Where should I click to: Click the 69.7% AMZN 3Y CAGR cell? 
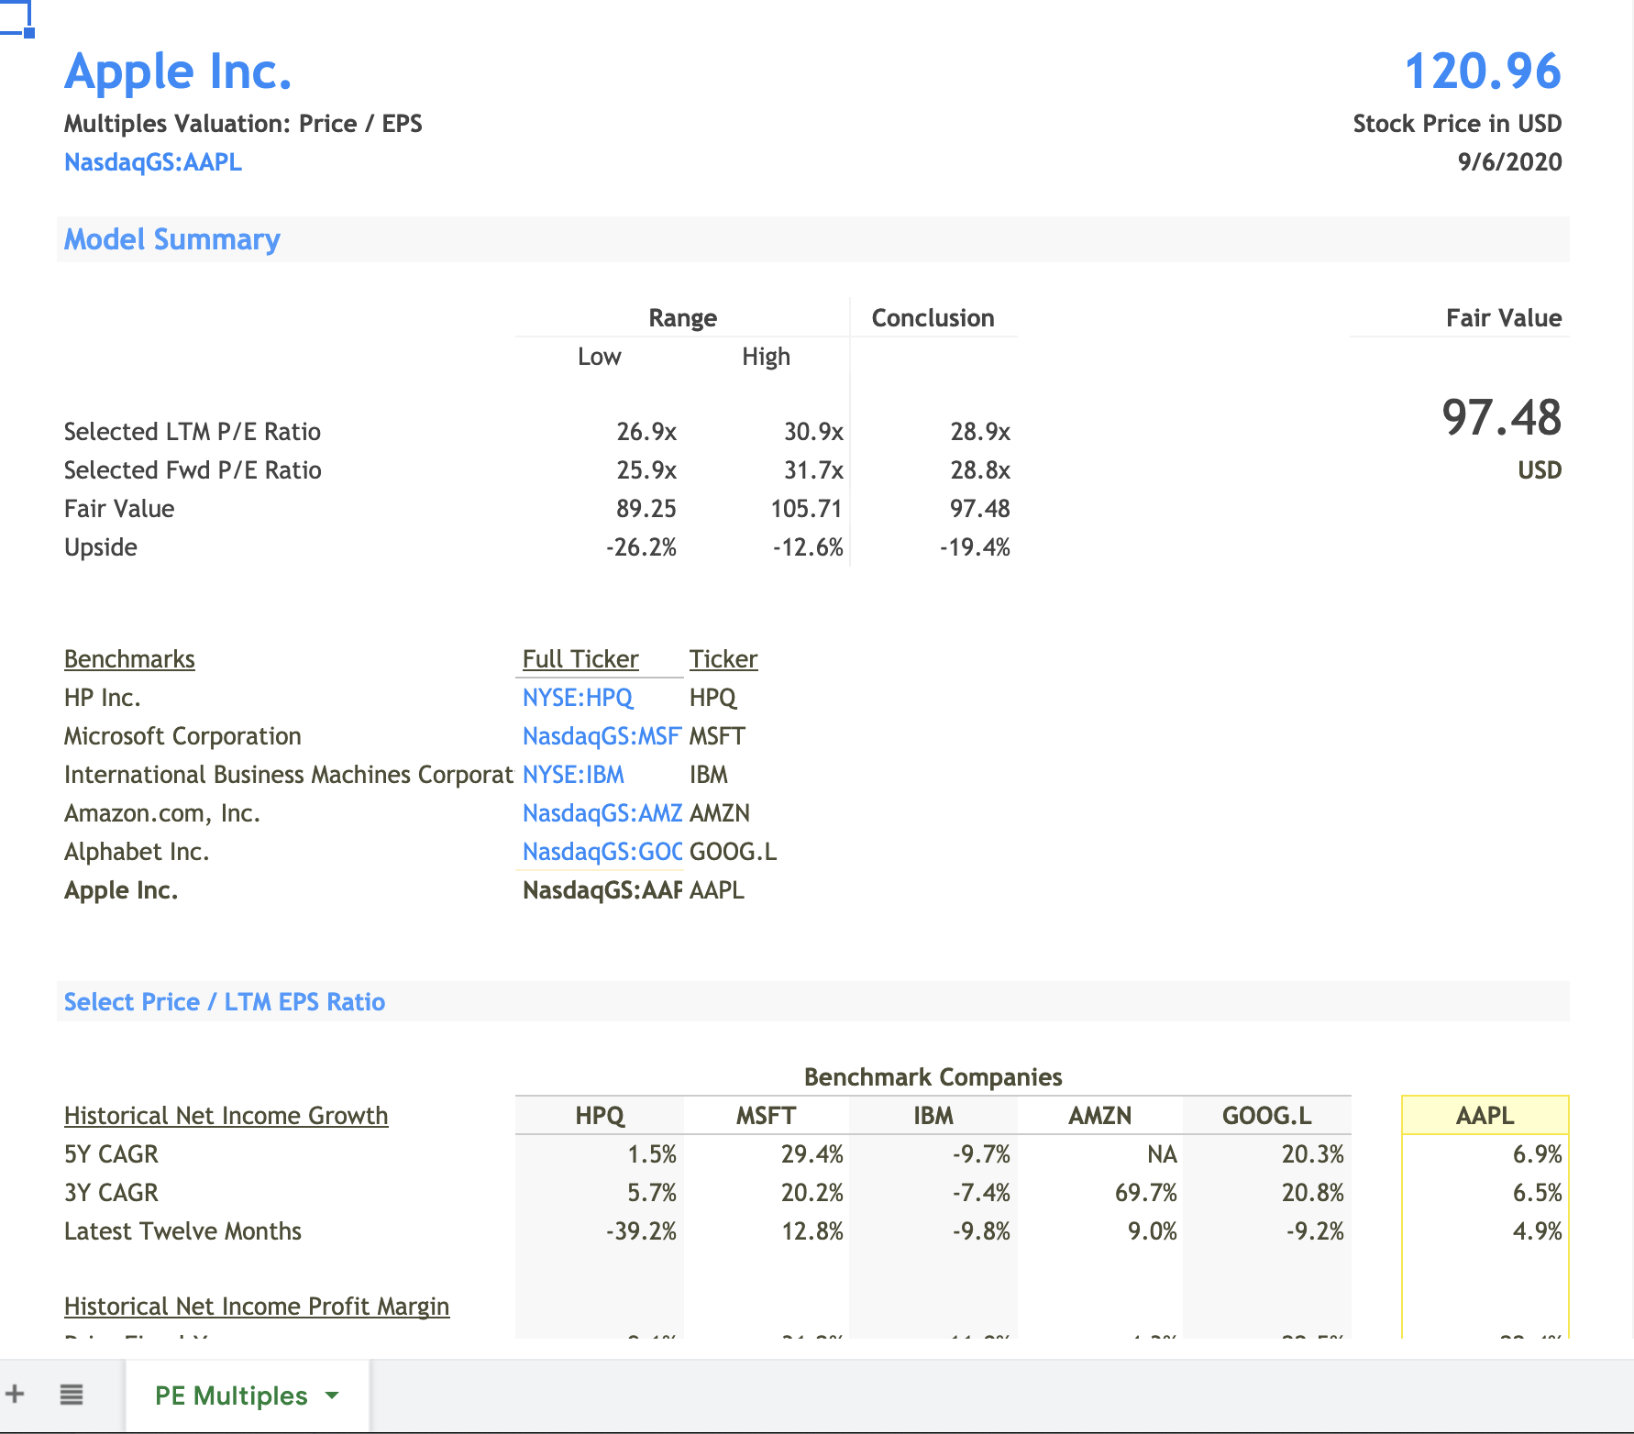click(x=1146, y=1193)
